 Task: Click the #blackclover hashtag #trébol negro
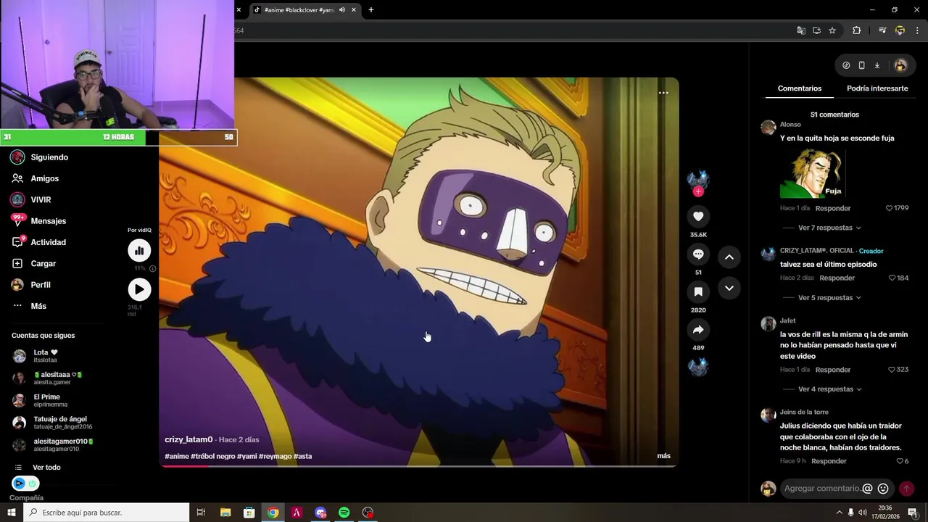(213, 456)
